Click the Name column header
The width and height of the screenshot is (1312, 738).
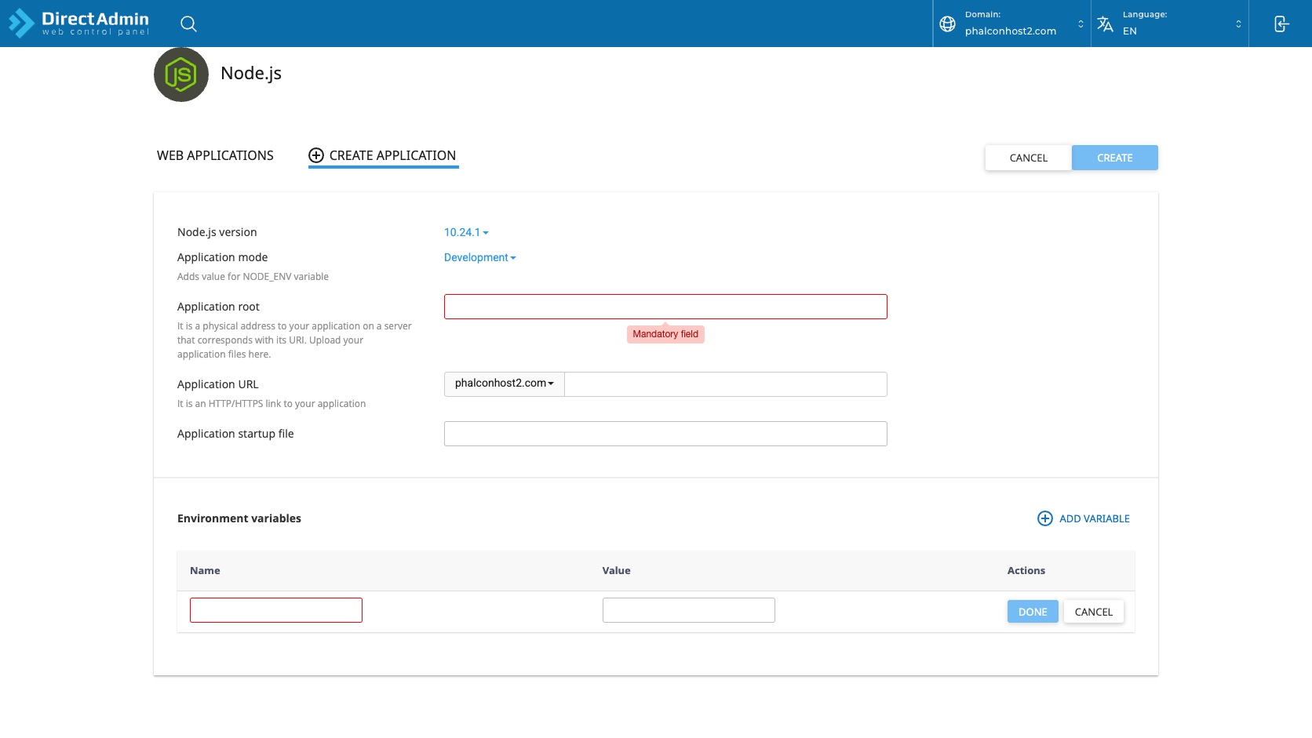(205, 570)
